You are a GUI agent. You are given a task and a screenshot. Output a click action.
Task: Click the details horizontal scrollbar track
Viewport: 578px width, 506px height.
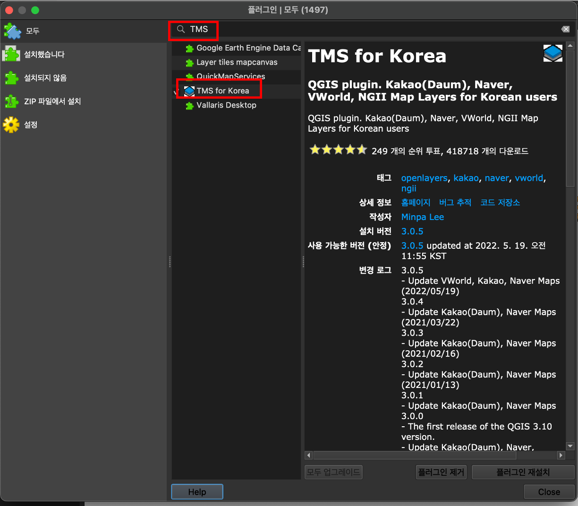pyautogui.click(x=435, y=455)
